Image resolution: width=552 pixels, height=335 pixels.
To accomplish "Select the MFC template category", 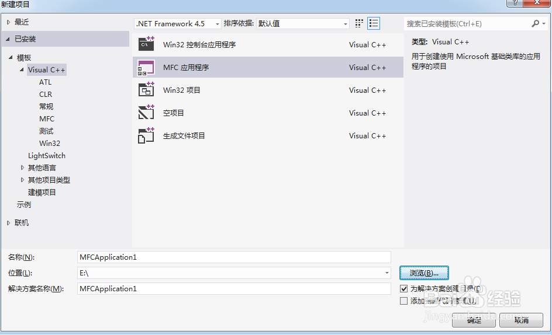I will 47,119.
